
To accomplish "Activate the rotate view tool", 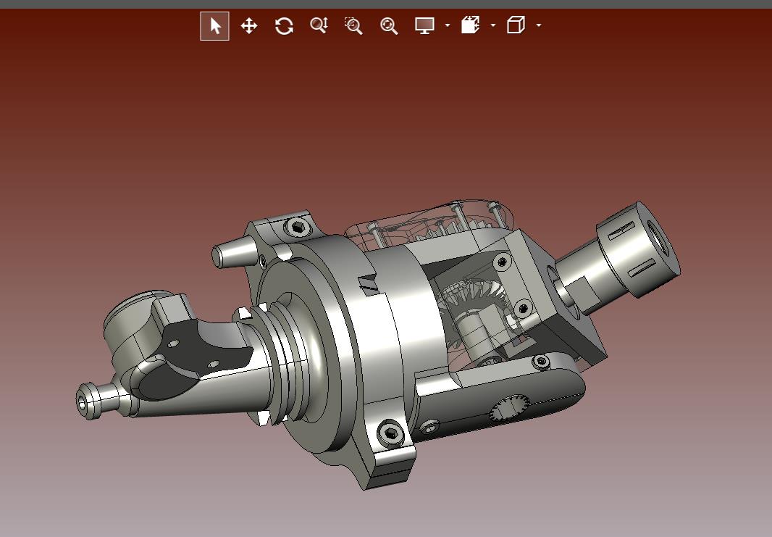I will (284, 25).
